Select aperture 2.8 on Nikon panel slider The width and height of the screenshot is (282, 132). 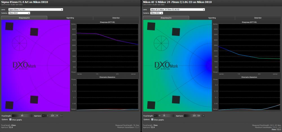pyautogui.click(x=194, y=116)
